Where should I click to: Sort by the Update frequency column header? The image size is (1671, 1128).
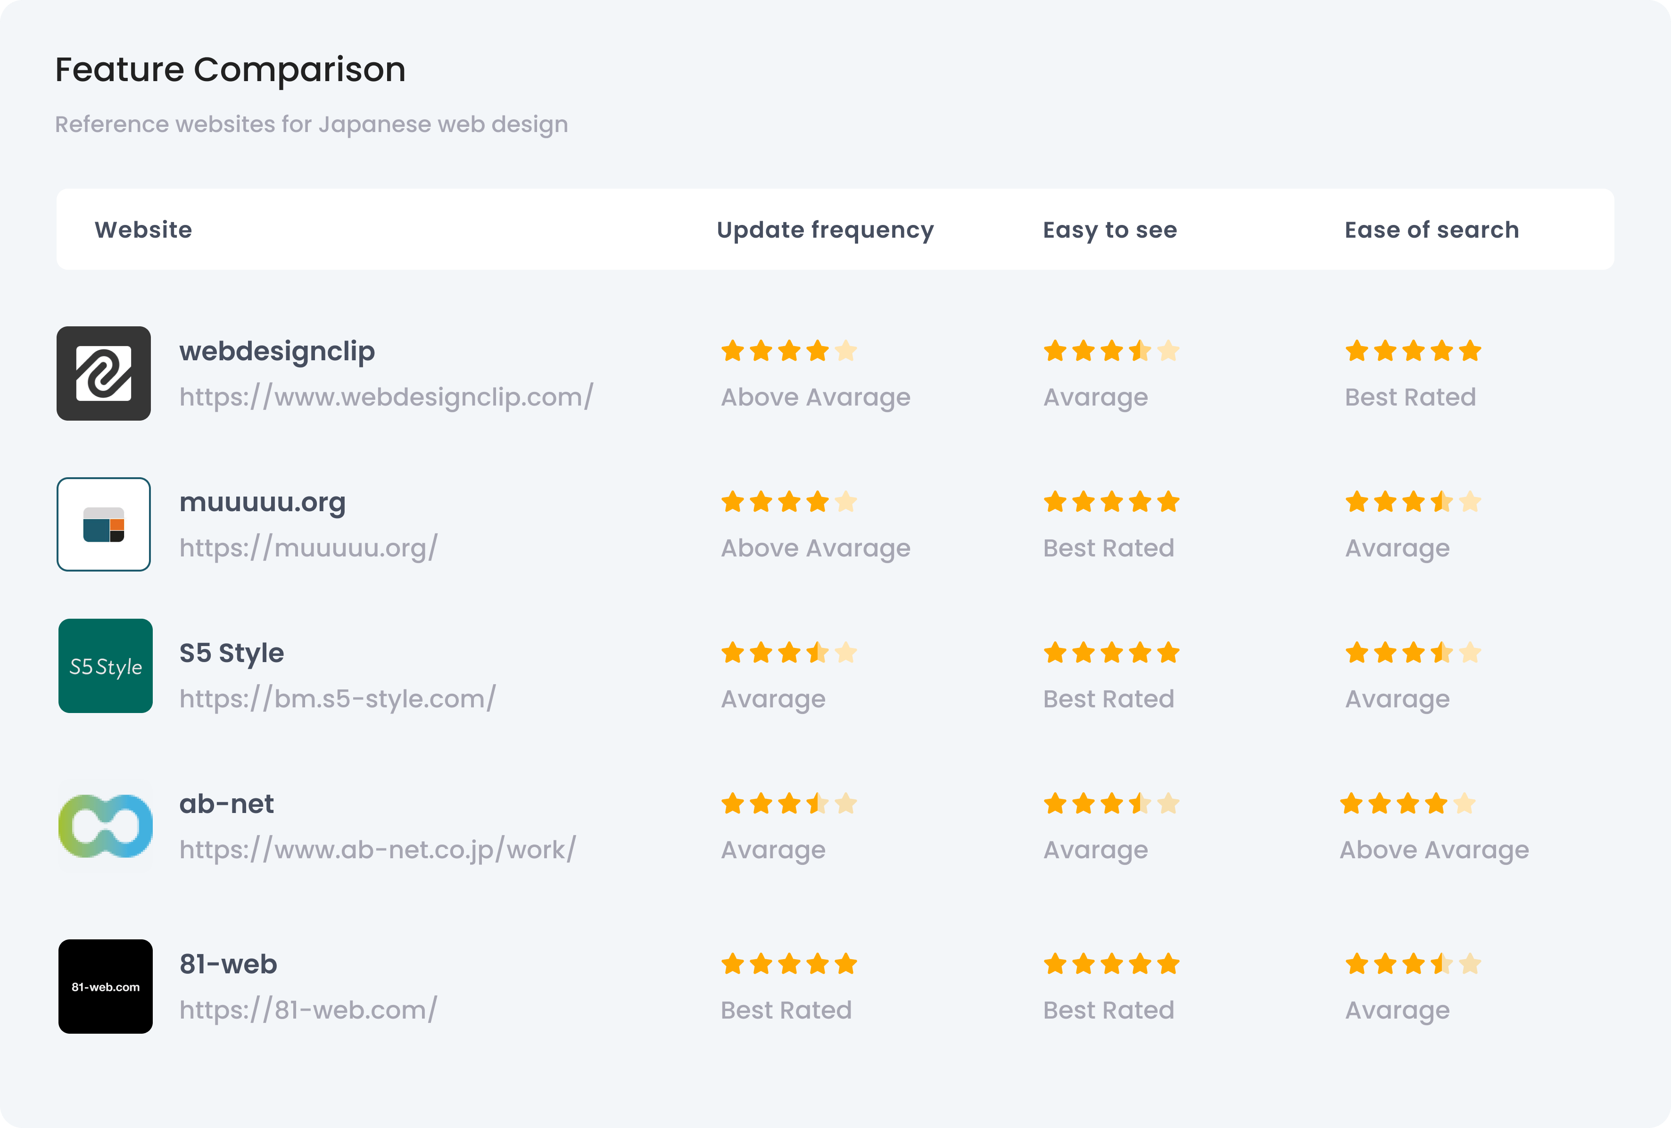(825, 229)
